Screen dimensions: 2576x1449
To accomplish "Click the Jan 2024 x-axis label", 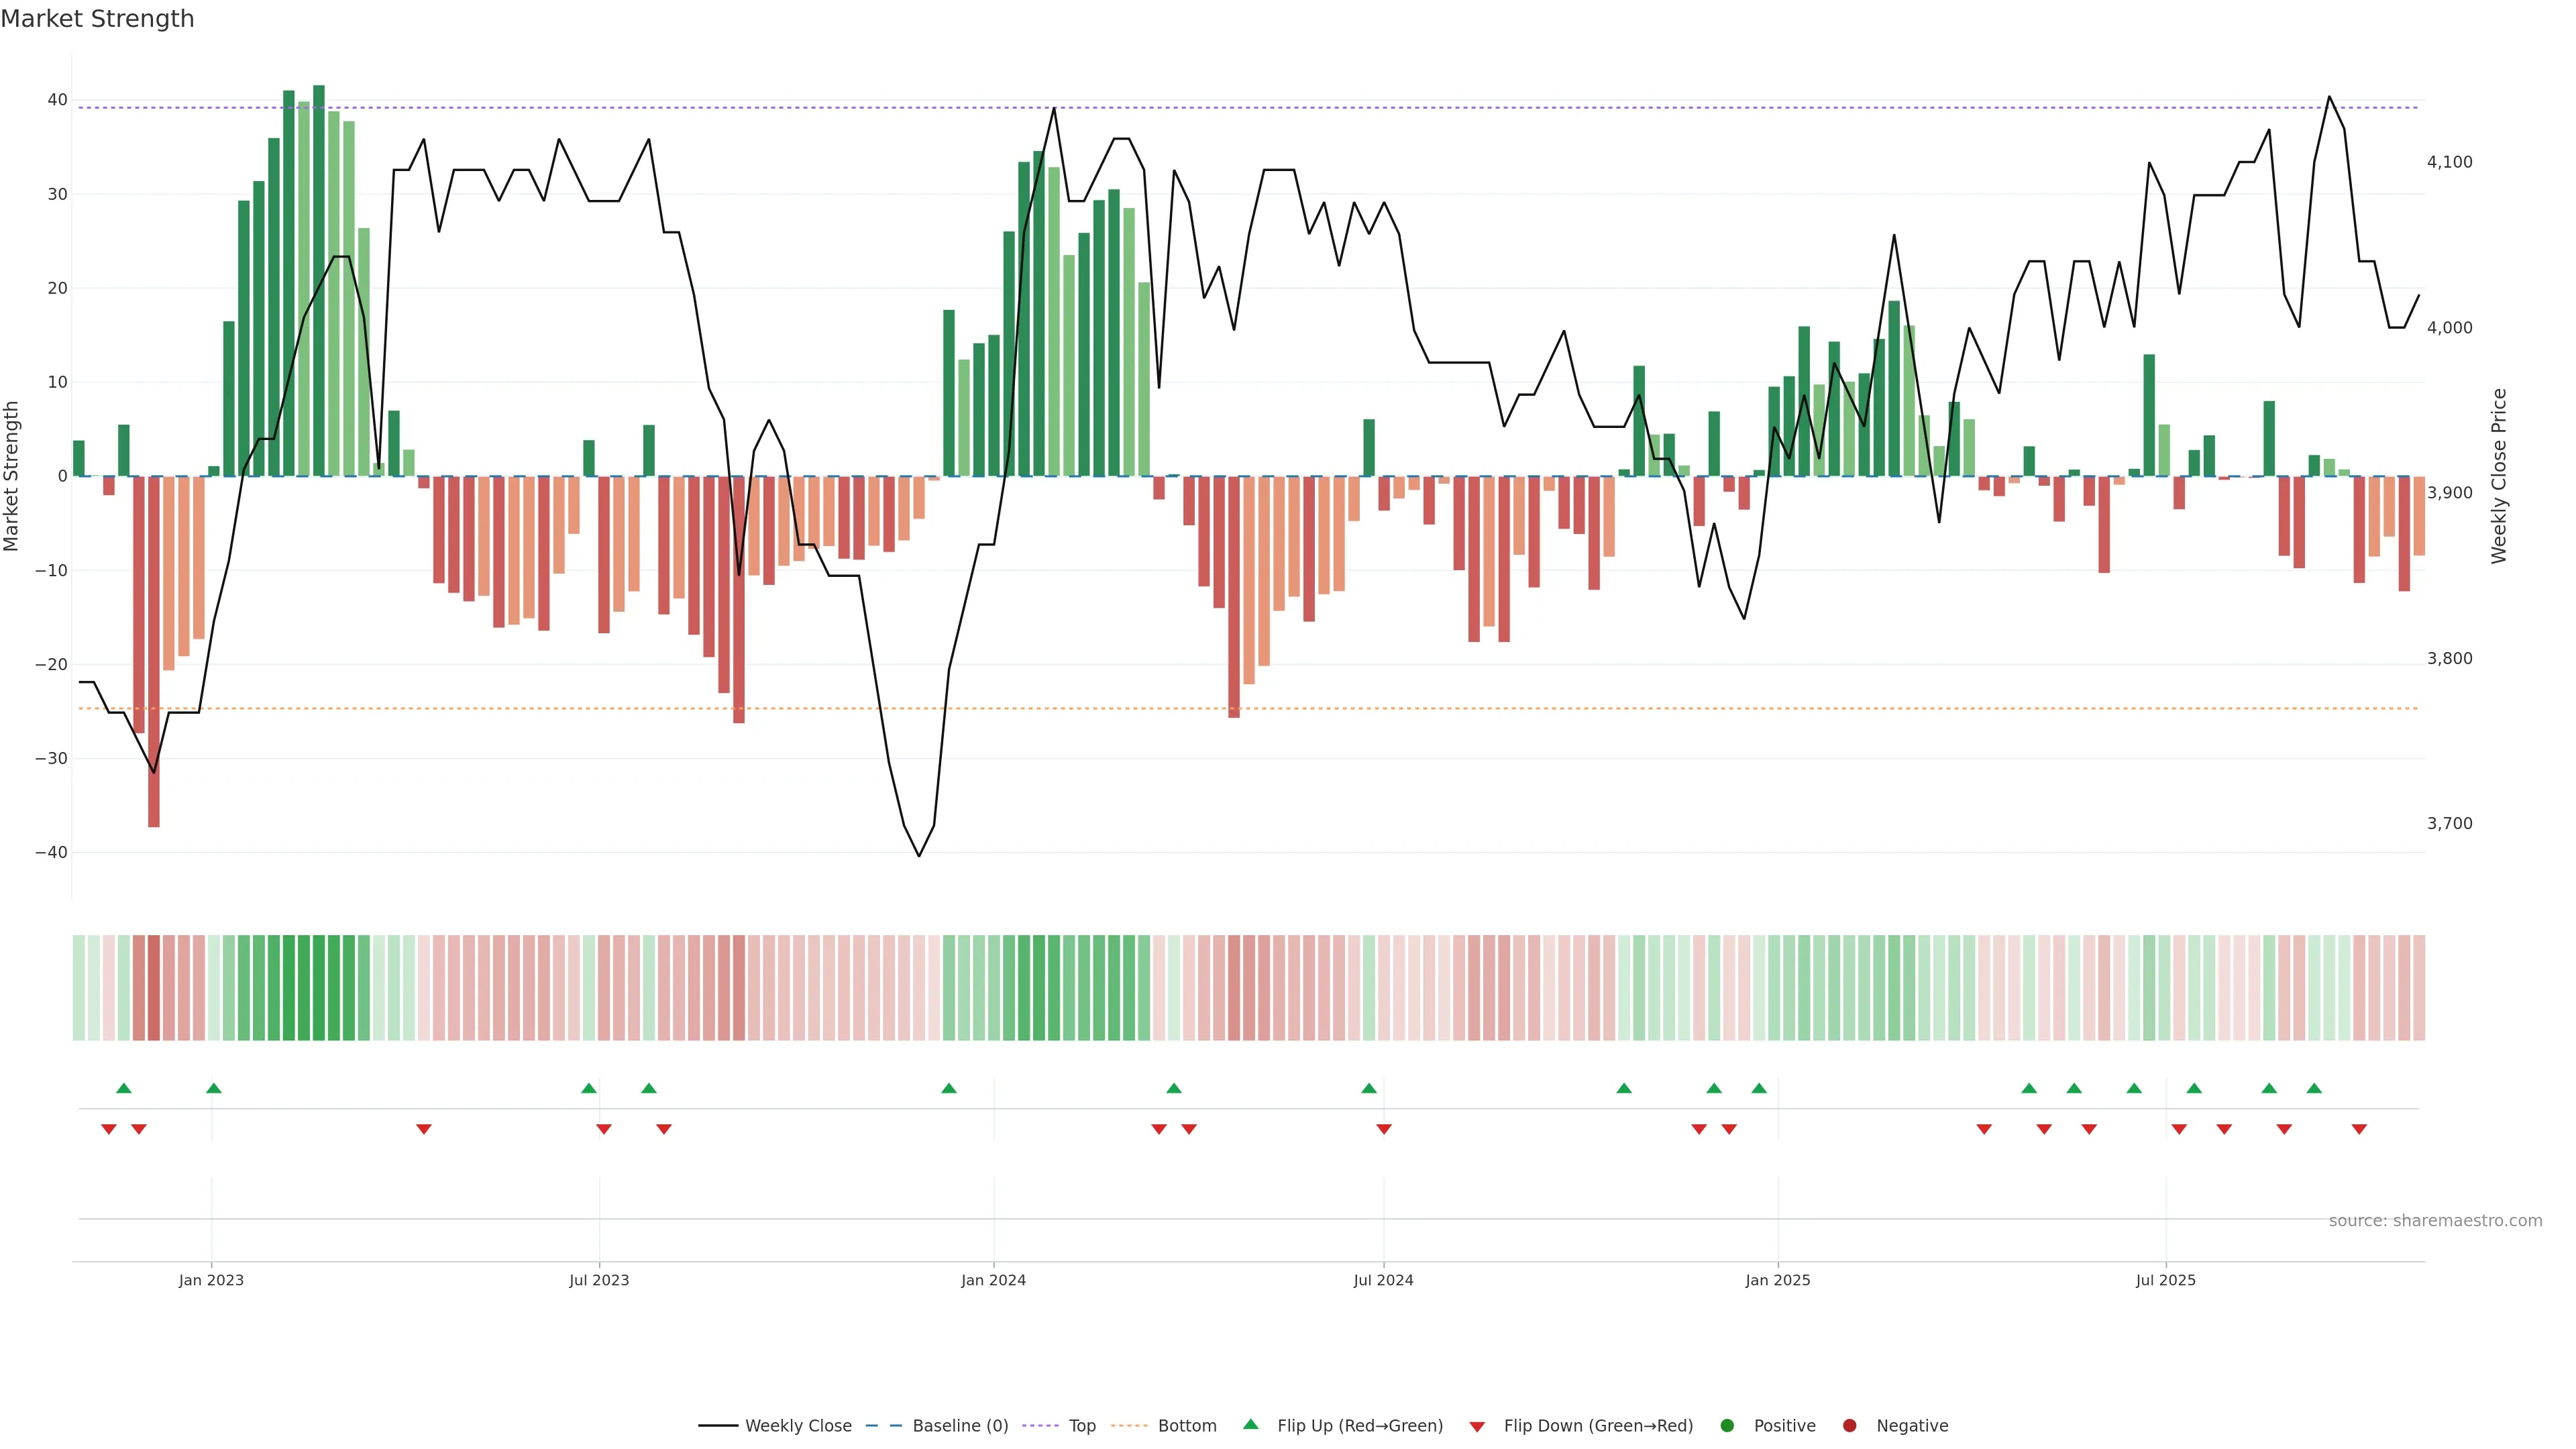I will pyautogui.click(x=993, y=1280).
